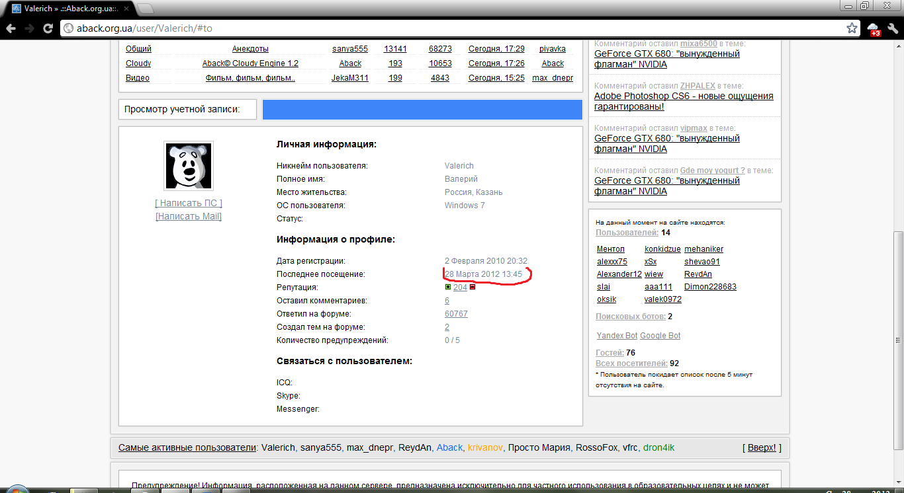
Task: Open the Гостей link
Action: pyautogui.click(x=610, y=353)
